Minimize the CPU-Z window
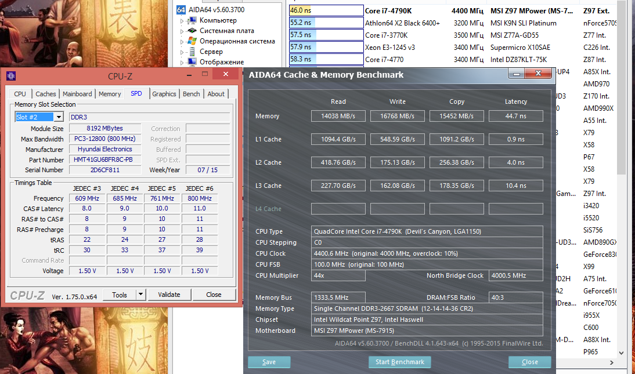 click(189, 74)
